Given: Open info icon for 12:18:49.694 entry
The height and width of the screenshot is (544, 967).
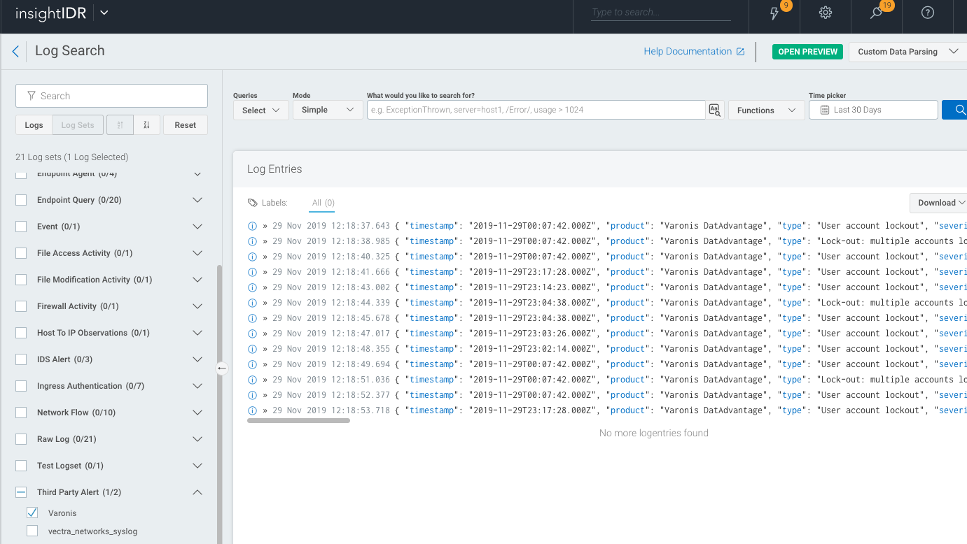Looking at the screenshot, I should tap(253, 364).
